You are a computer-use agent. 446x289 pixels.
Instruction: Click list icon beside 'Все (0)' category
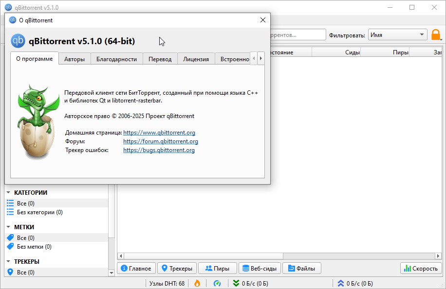[x=10, y=203]
